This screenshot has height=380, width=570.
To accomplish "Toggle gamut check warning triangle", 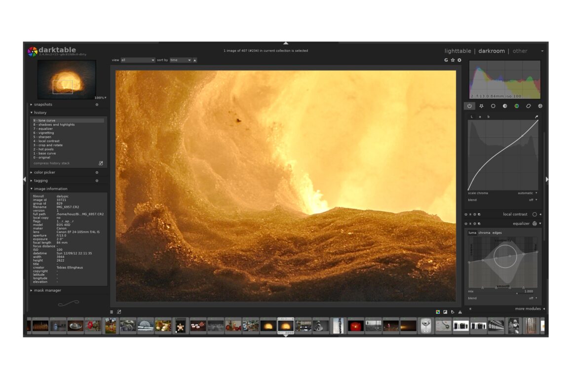I will click(x=460, y=312).
